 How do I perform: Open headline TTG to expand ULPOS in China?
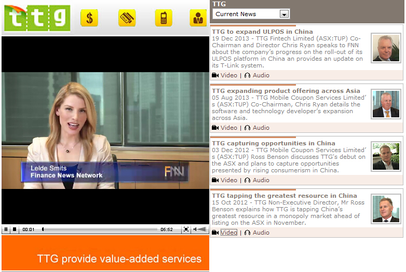(262, 32)
